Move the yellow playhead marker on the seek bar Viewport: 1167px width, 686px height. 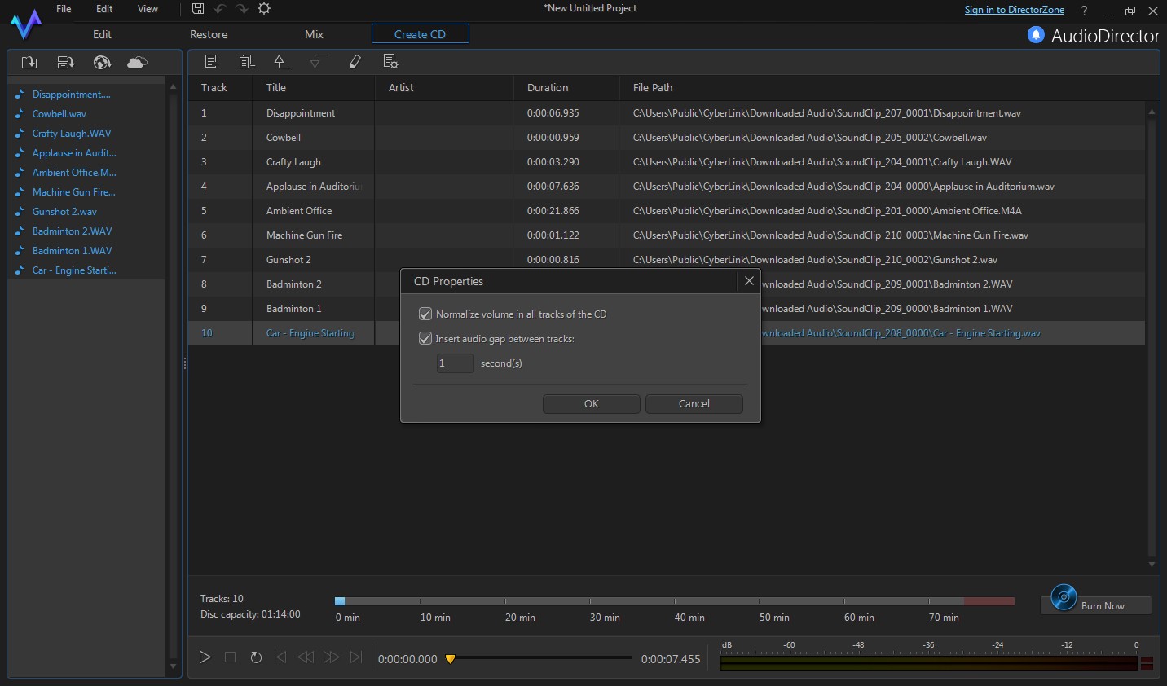[451, 659]
